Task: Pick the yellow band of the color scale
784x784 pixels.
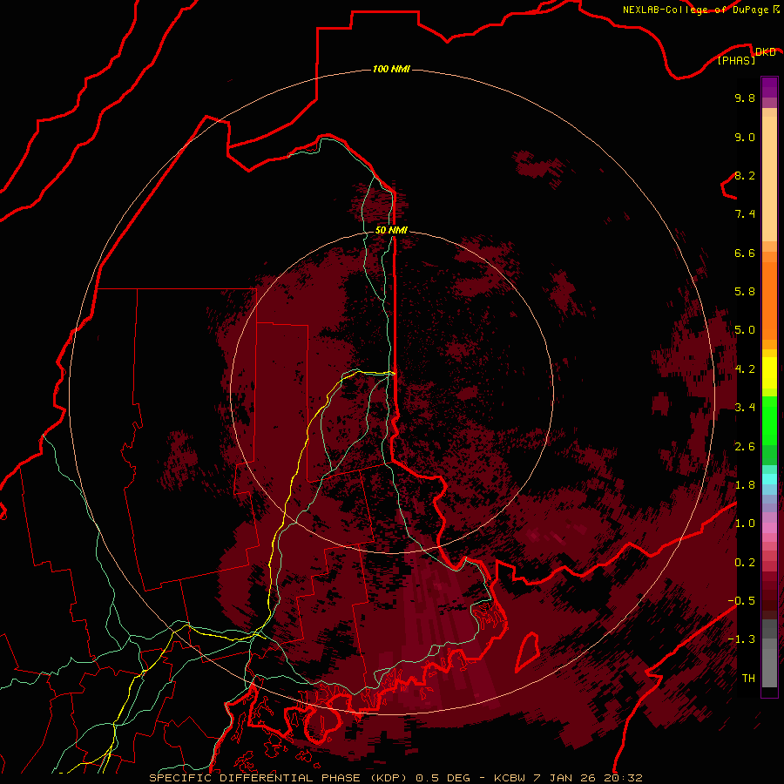Action: pos(769,373)
